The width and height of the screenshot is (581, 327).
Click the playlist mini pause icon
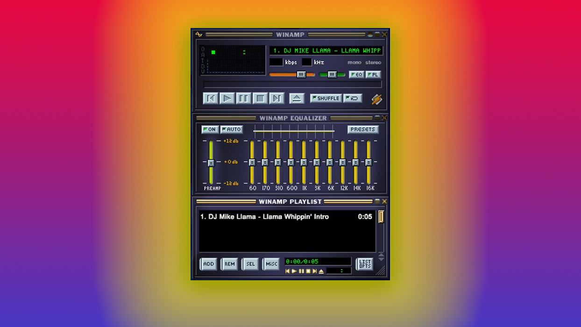(x=301, y=271)
